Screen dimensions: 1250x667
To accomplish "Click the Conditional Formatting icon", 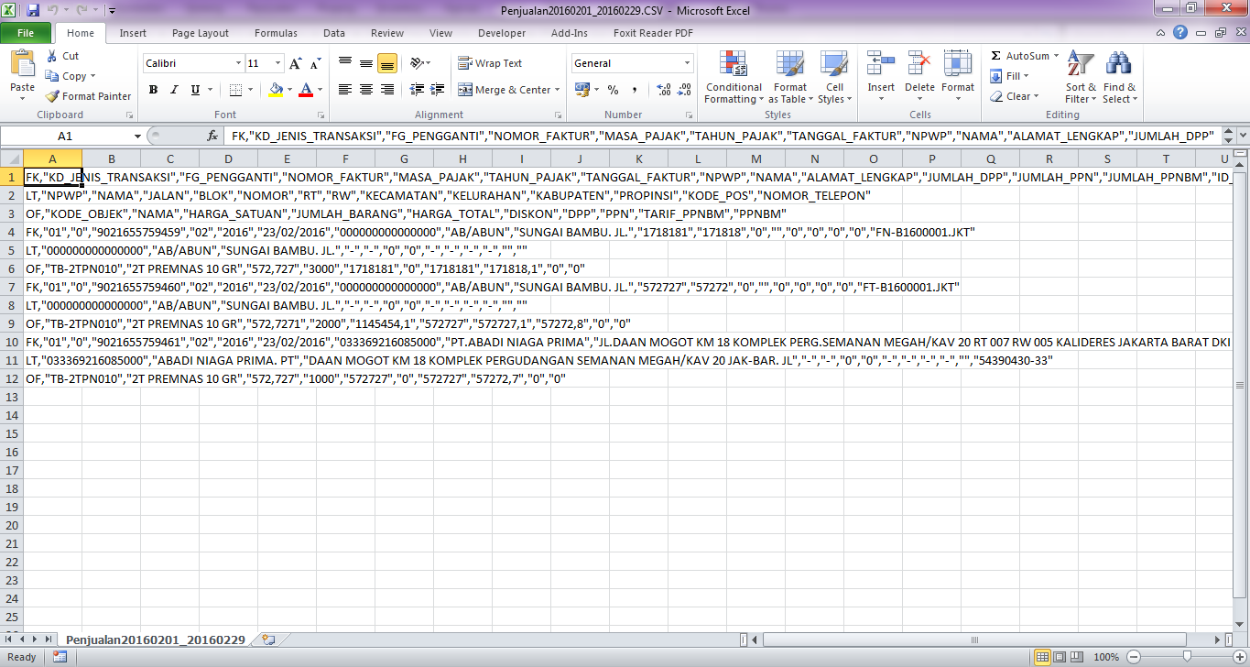I will pyautogui.click(x=733, y=65).
